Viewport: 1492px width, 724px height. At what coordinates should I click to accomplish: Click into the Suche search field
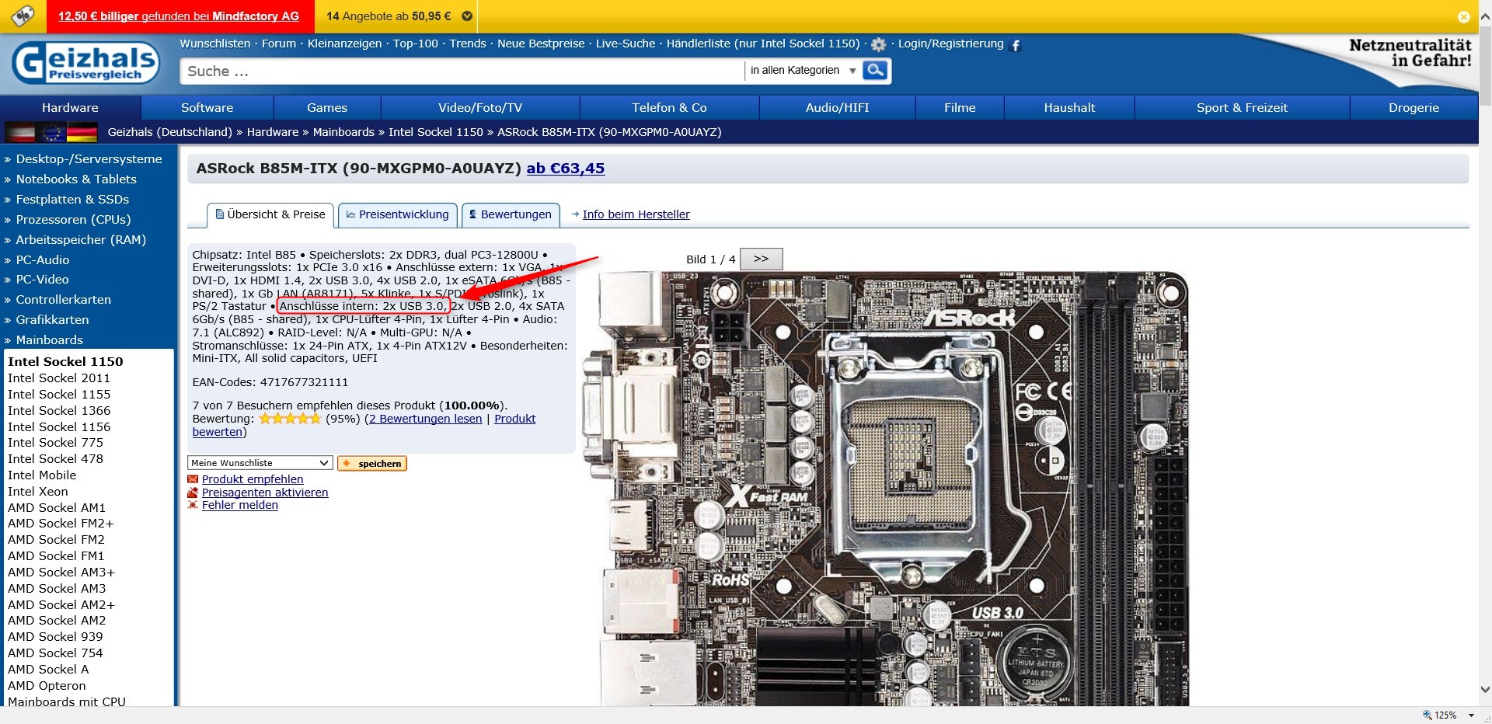tap(463, 71)
